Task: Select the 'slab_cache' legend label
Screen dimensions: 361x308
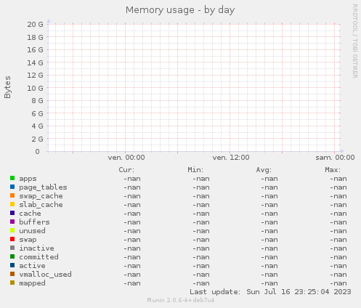Action: (x=41, y=205)
